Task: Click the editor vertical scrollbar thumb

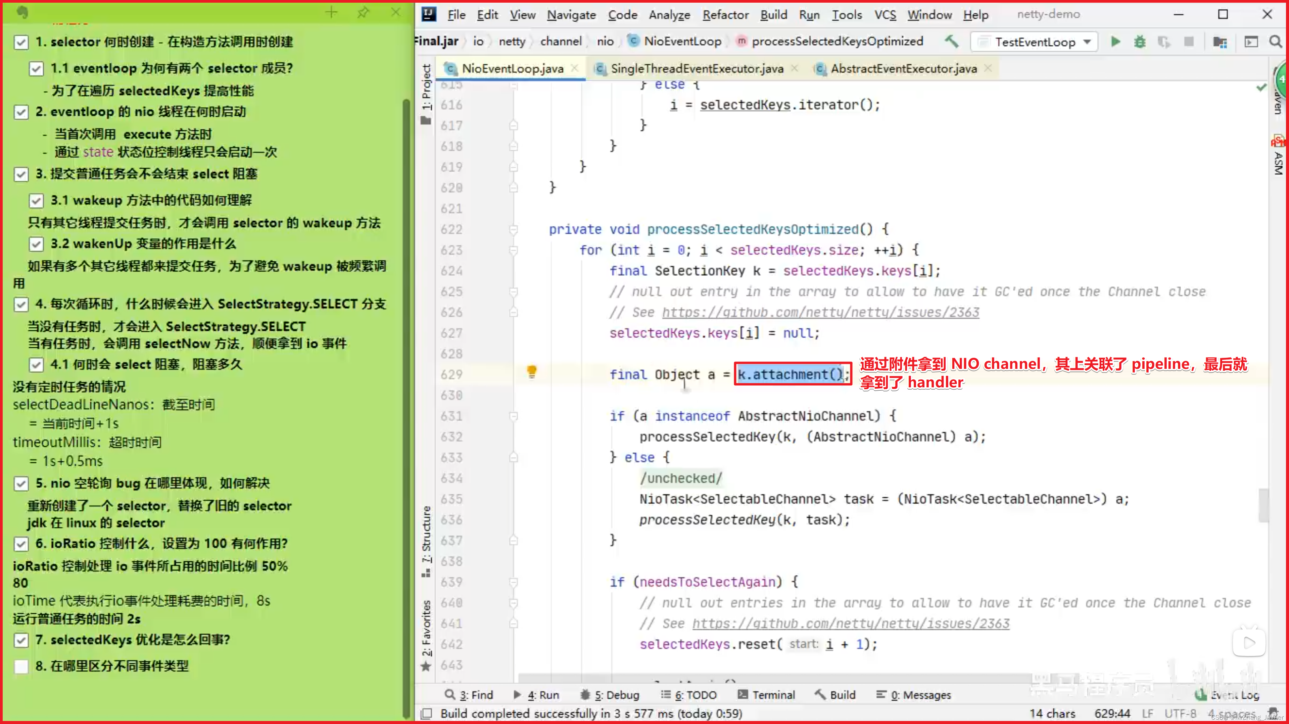Action: 1263,505
